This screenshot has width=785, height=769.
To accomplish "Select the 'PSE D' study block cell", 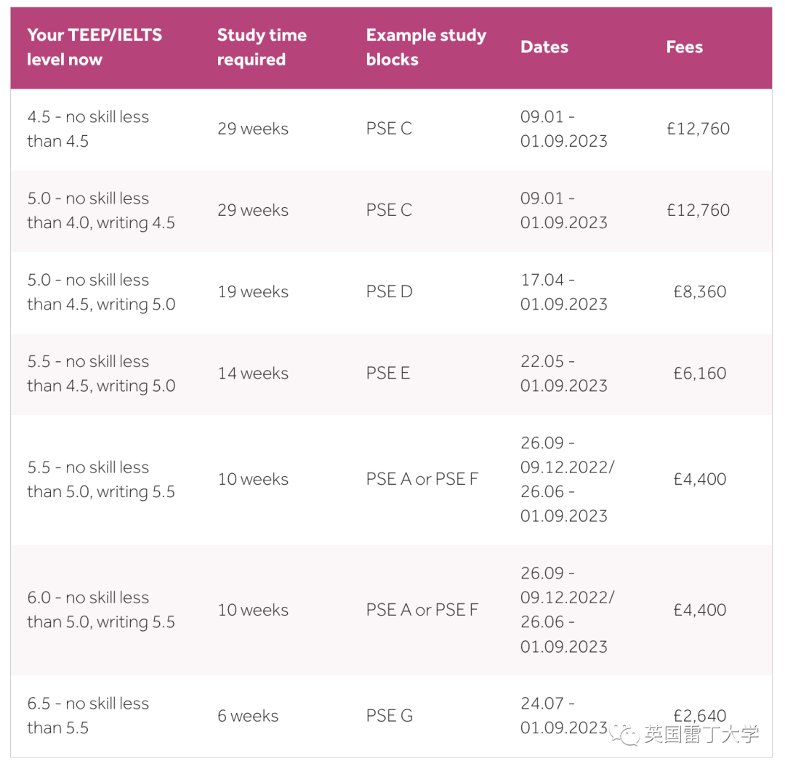I will click(389, 292).
